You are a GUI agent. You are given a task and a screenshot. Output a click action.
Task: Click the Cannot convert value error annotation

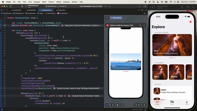77,88
